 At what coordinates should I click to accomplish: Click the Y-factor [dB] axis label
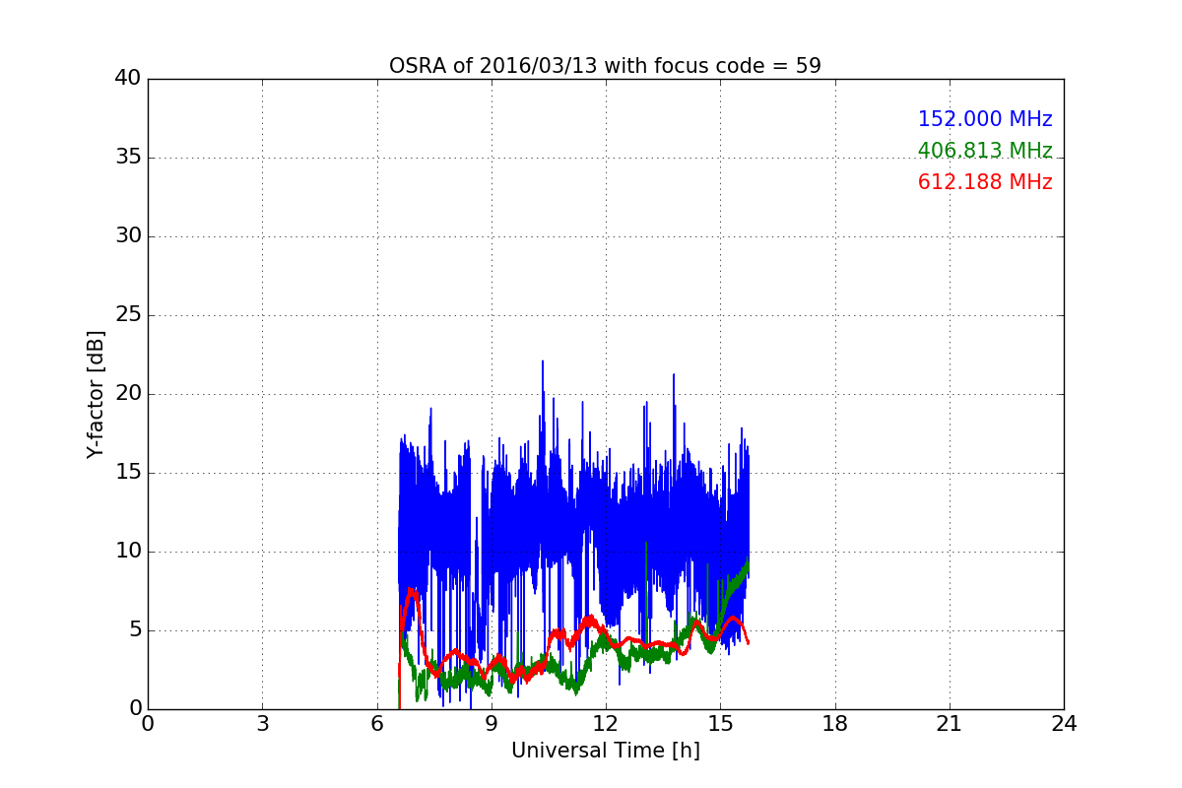(96, 394)
